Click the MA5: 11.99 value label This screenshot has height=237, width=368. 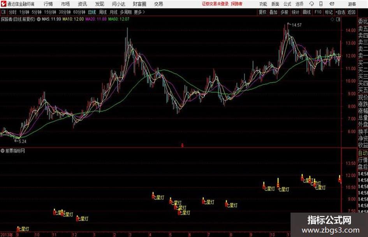click(51, 19)
